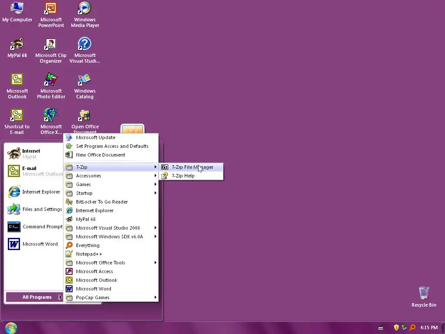This screenshot has height=334, width=445.
Task: Open My Computer desktop icon
Action: pyautogui.click(x=17, y=12)
